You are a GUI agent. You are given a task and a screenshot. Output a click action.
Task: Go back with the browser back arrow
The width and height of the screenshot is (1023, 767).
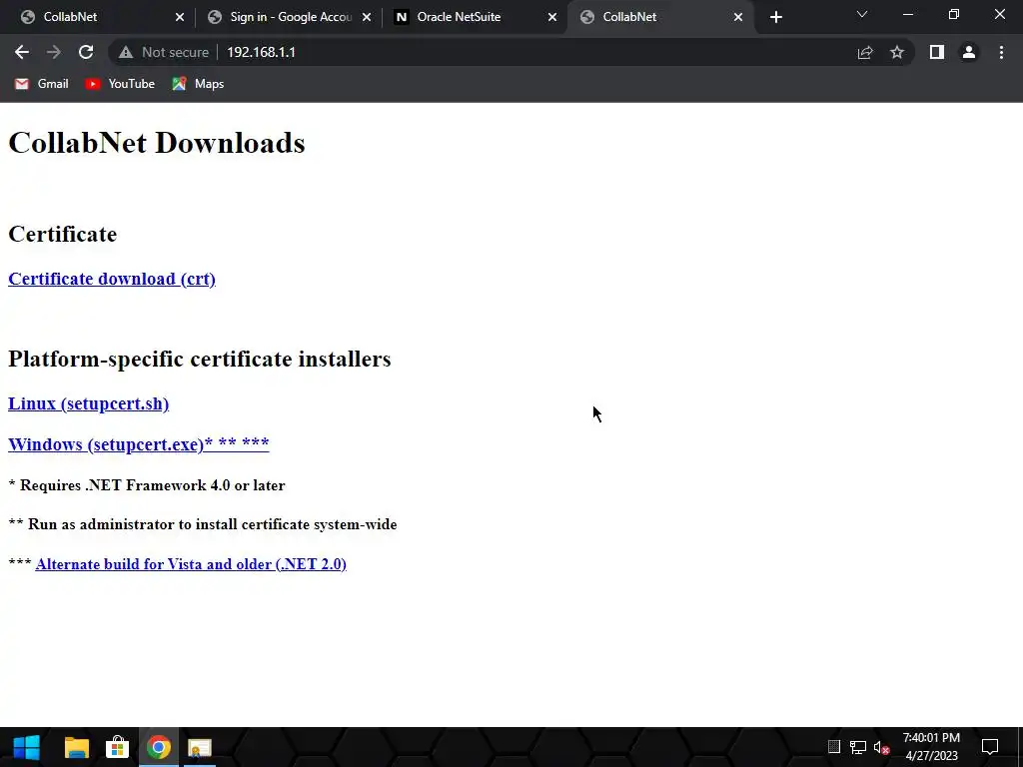pyautogui.click(x=22, y=52)
